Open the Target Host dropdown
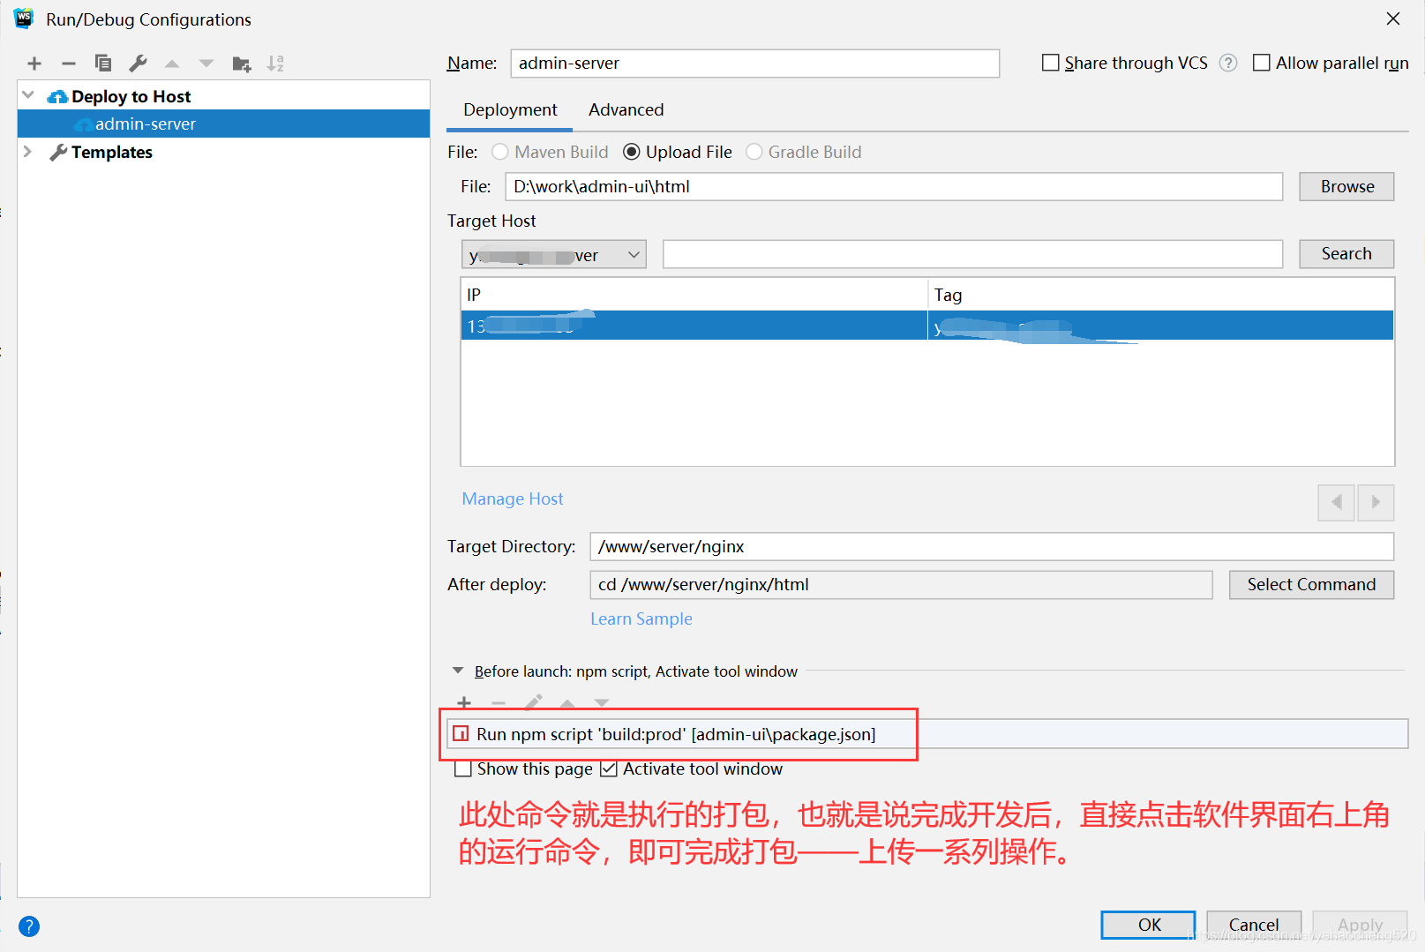This screenshot has height=952, width=1425. (x=554, y=255)
